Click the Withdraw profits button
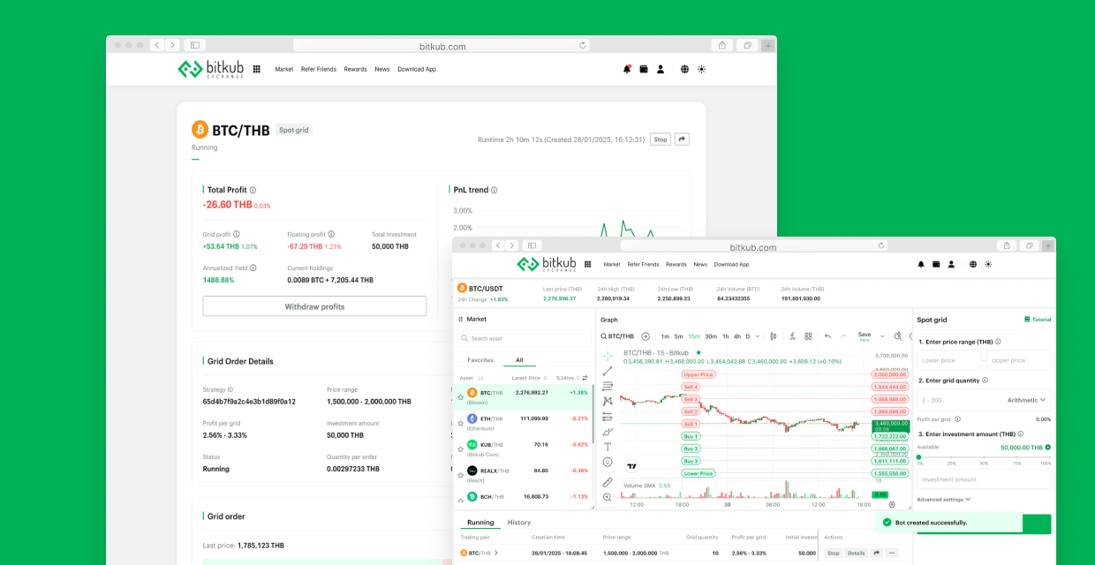Viewport: 1095px width, 565px height. (x=314, y=306)
